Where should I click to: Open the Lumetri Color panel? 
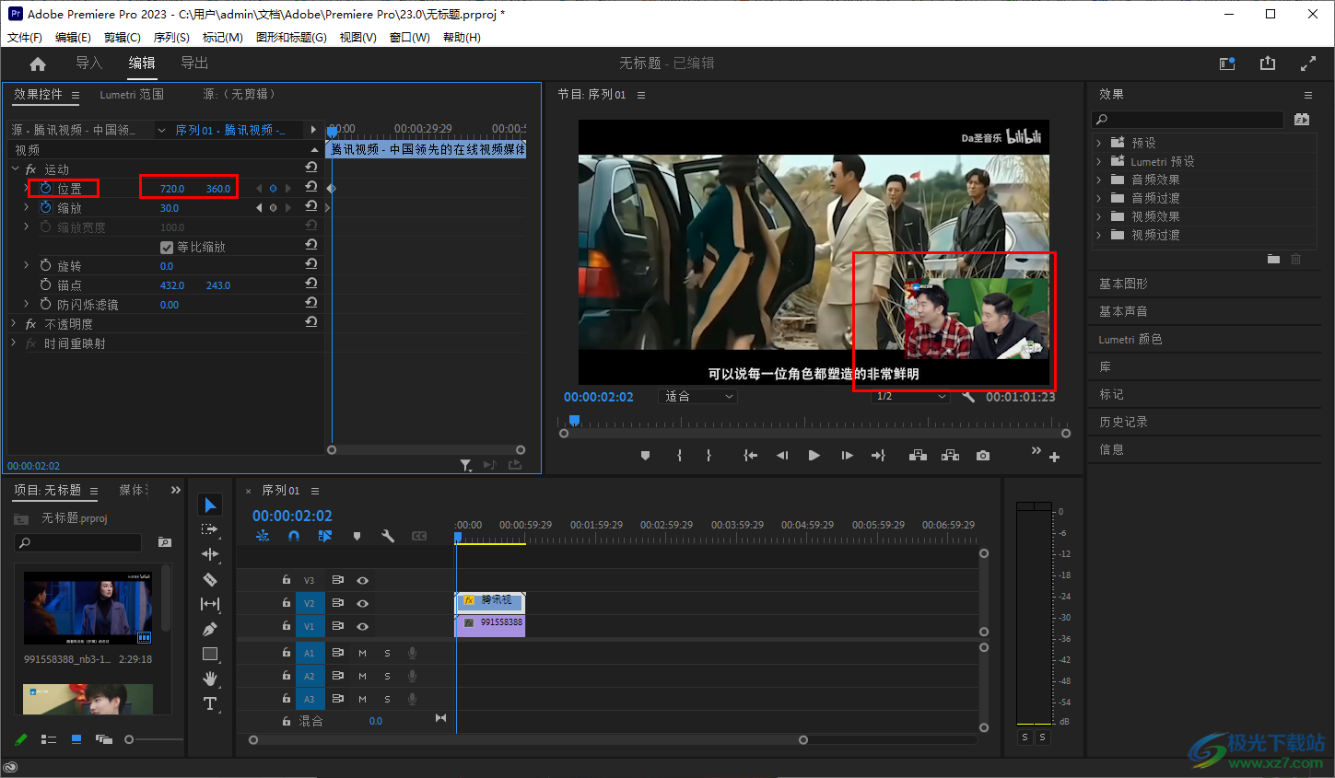1130,339
